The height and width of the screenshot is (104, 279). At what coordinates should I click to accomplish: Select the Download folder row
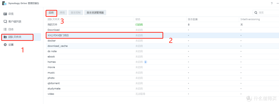point(163,30)
